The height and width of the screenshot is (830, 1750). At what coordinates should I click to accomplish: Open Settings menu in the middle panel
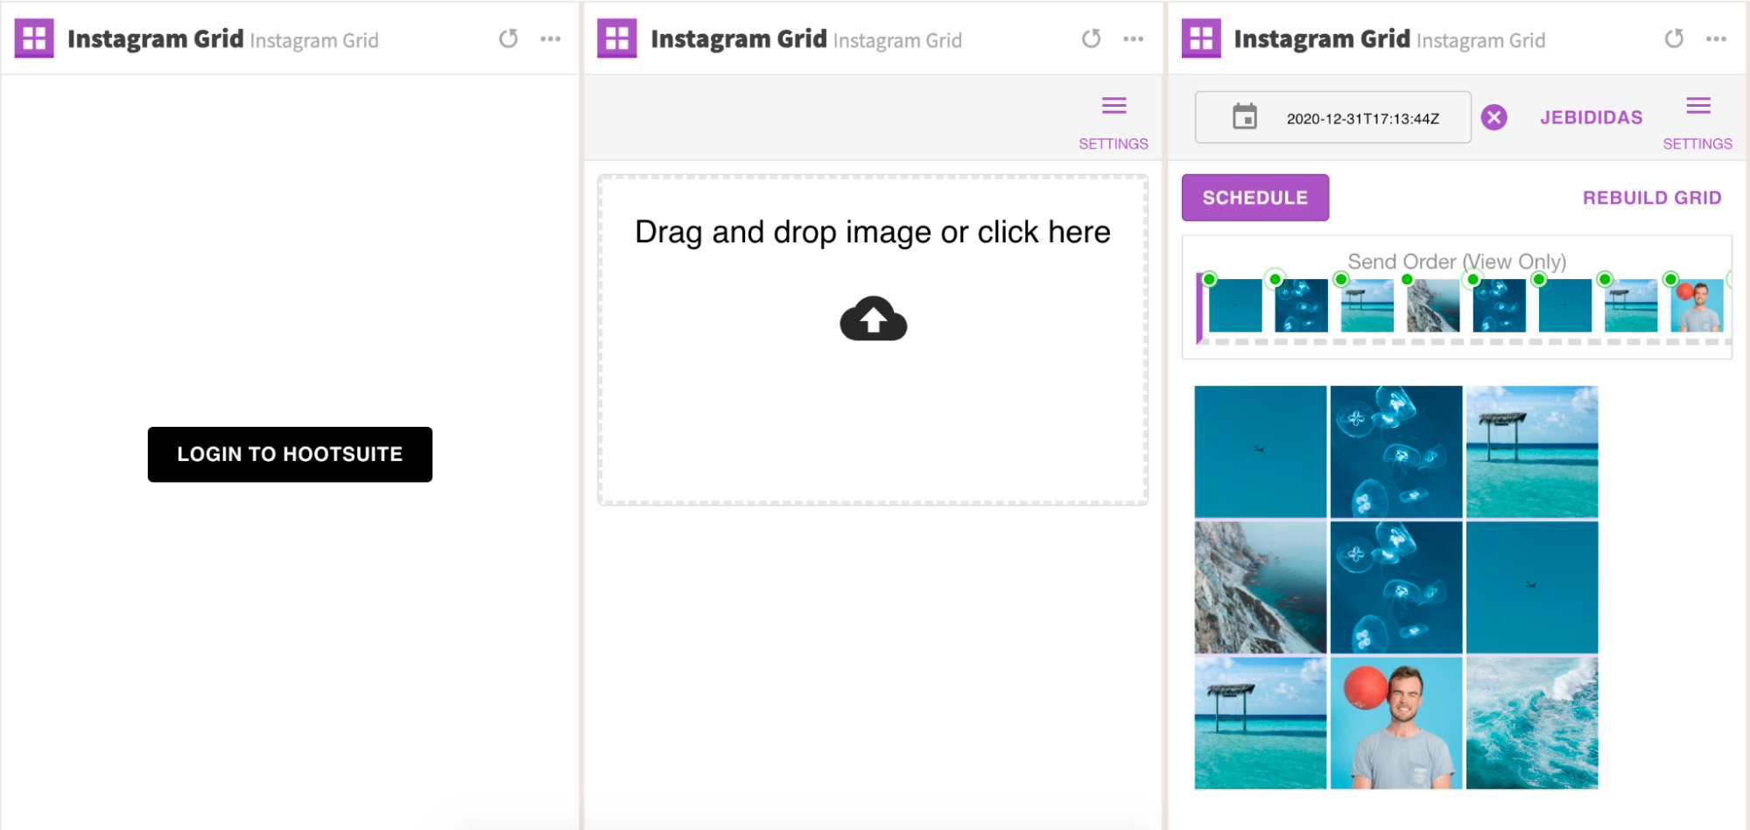click(x=1114, y=123)
